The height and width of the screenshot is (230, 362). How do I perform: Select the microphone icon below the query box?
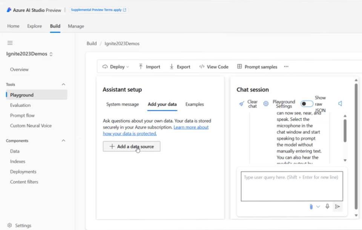click(327, 207)
